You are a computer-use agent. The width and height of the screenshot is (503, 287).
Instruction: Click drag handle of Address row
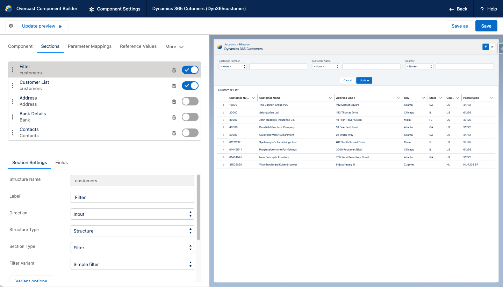point(13,101)
